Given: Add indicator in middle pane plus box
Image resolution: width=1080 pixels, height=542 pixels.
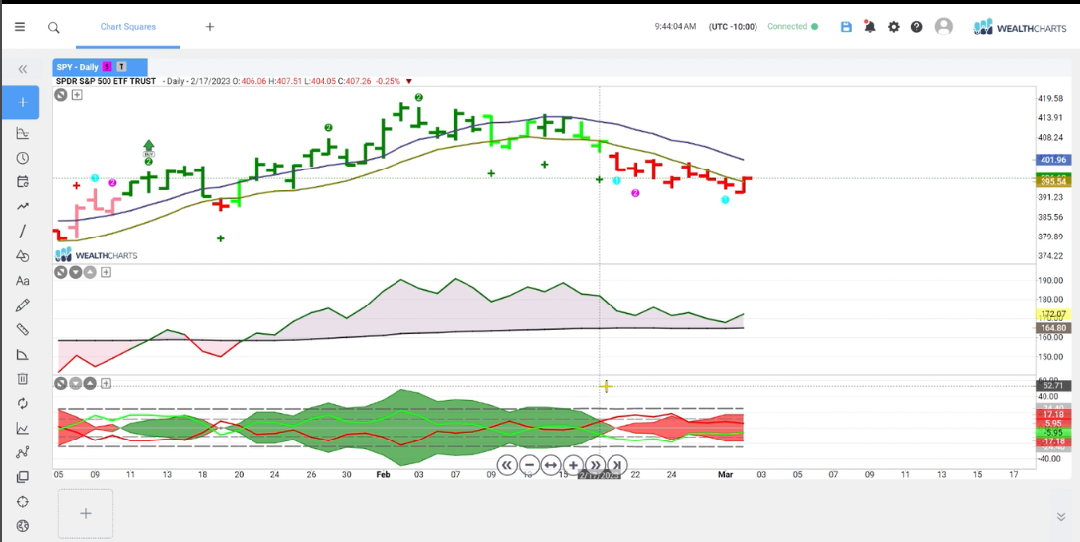Looking at the screenshot, I should (106, 272).
